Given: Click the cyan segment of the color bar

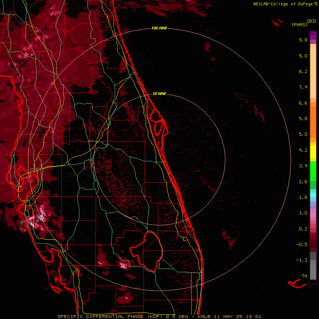Looking at the screenshot, I should point(313,195).
